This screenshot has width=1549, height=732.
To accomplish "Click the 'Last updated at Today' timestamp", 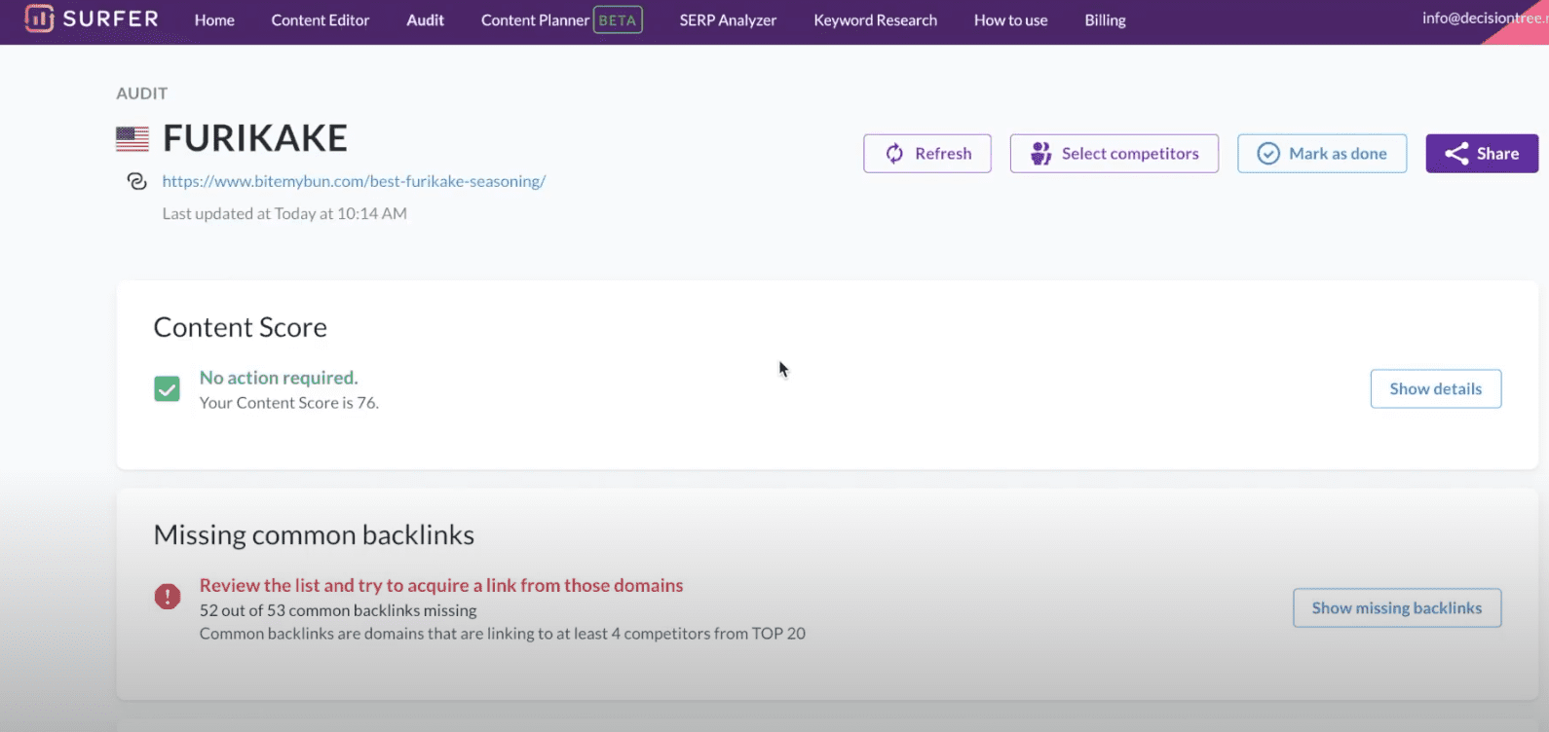I will (x=284, y=213).
